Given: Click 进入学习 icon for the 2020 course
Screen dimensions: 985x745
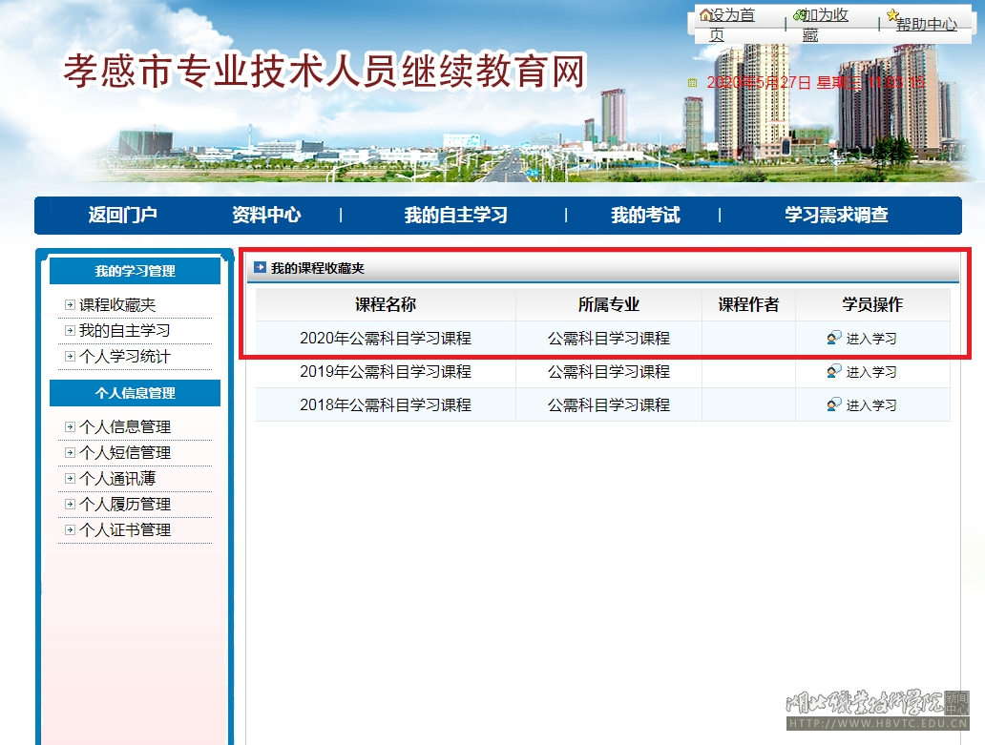Looking at the screenshot, I should [834, 339].
